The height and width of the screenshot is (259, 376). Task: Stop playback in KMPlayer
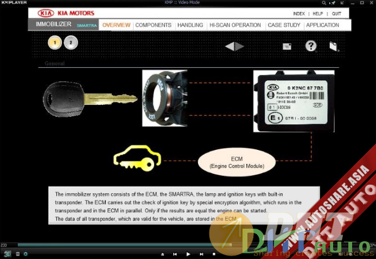pyautogui.click(x=214, y=254)
